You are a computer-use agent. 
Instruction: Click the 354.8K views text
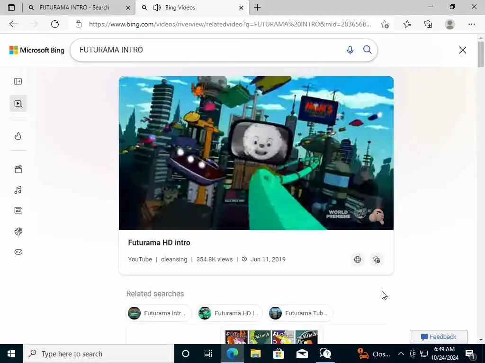point(215,259)
